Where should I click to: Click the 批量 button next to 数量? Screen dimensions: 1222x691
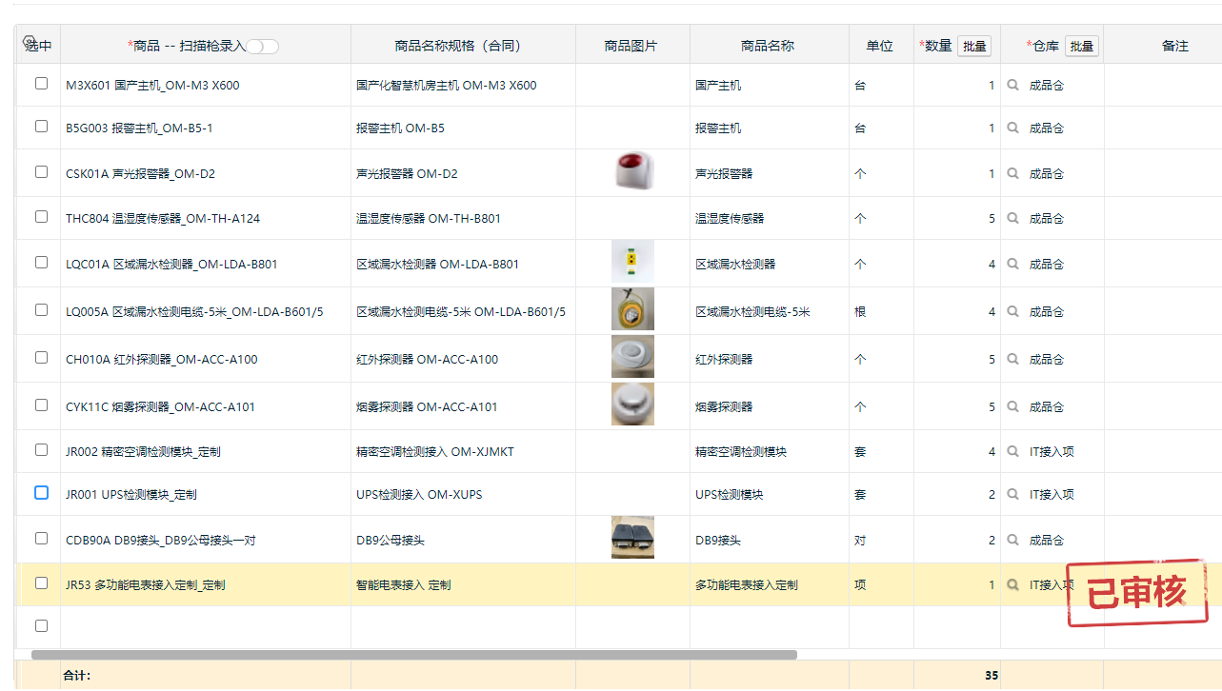[x=974, y=46]
